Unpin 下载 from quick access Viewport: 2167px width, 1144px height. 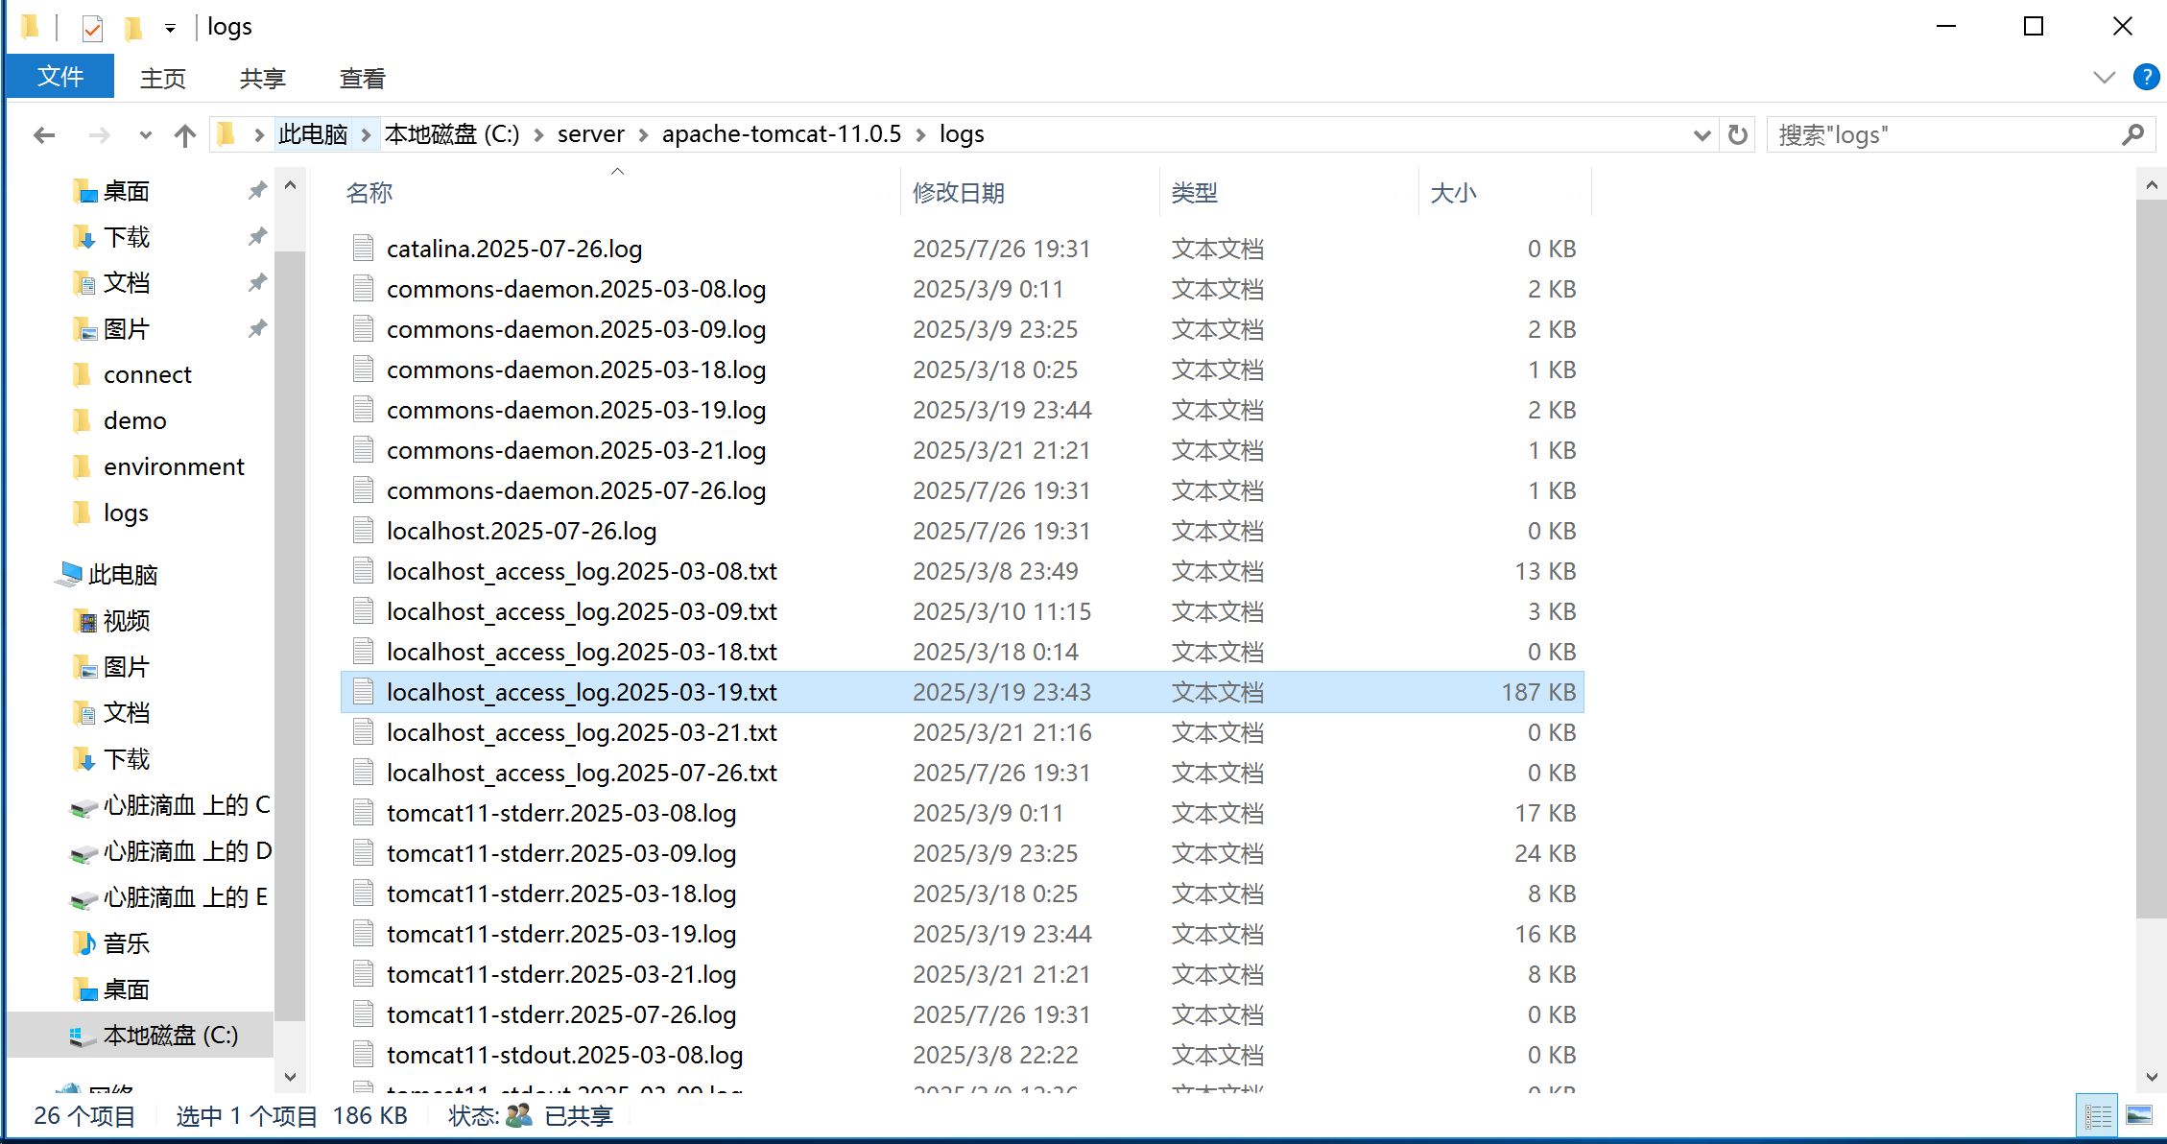coord(257,237)
